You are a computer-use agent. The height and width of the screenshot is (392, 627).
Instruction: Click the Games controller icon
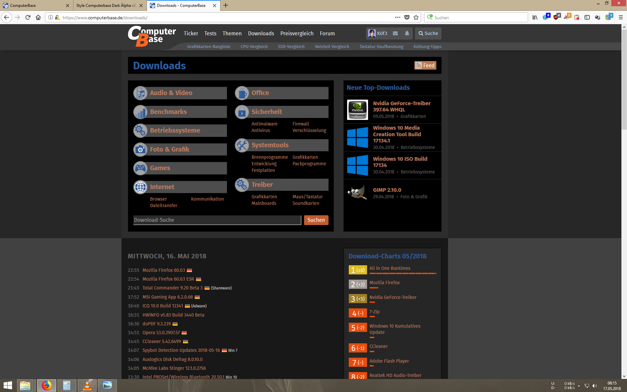(x=140, y=168)
